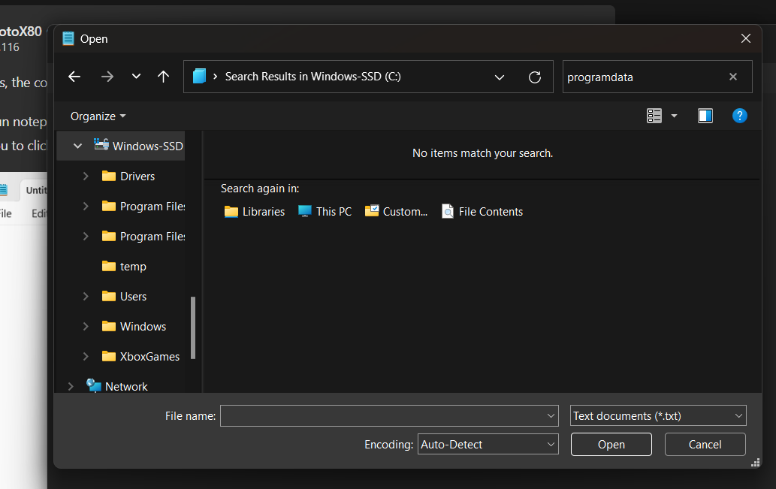Screen dimensions: 776x489
Task: Expand the Network node
Action: [71, 387]
